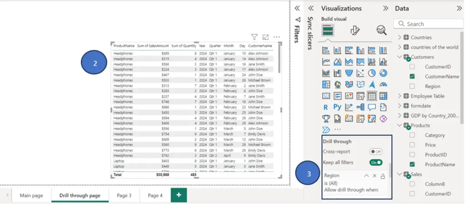The image size is (465, 204).
Task: Collapse the Region drill through card
Action: click(x=366, y=176)
